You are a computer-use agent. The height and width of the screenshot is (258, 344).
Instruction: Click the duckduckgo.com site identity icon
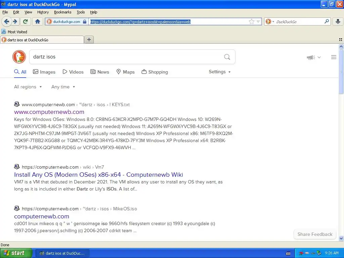(x=49, y=21)
